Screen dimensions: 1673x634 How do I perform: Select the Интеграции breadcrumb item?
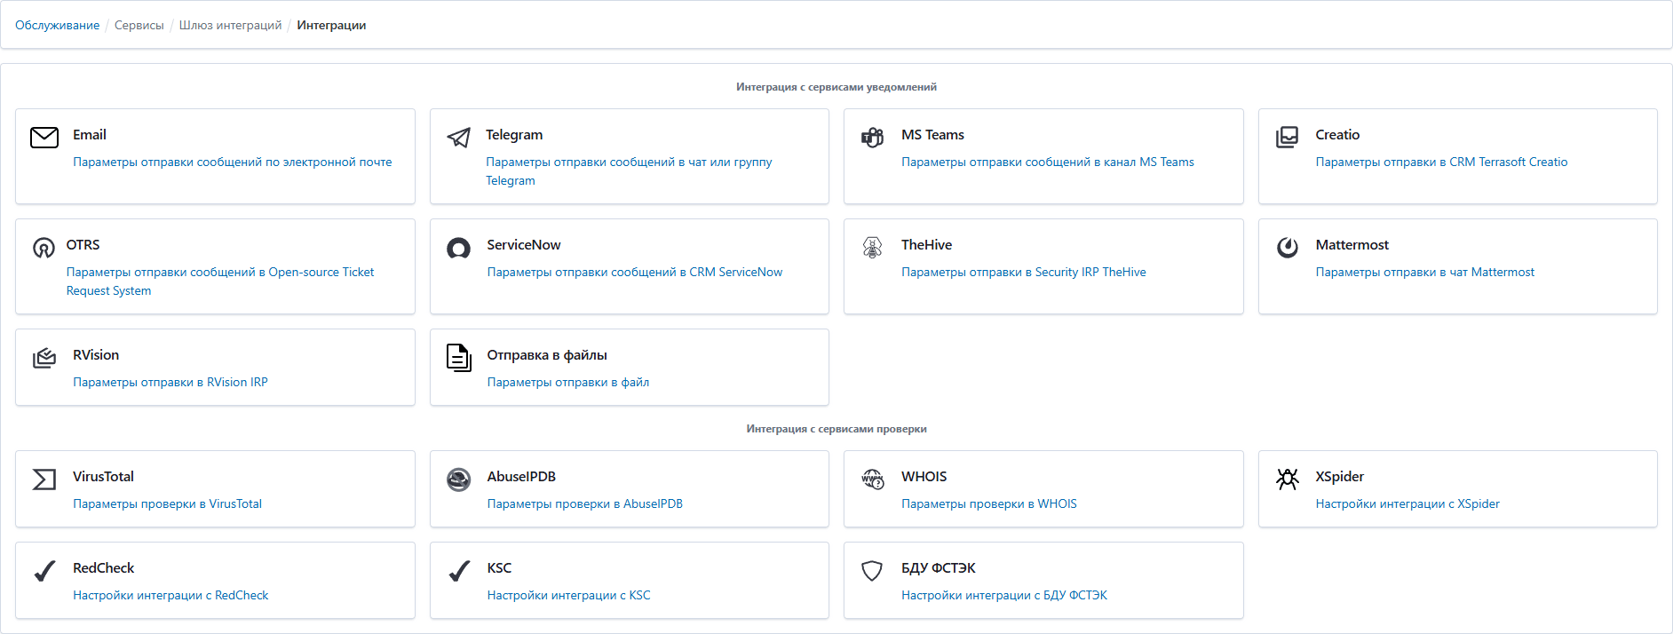pyautogui.click(x=331, y=25)
